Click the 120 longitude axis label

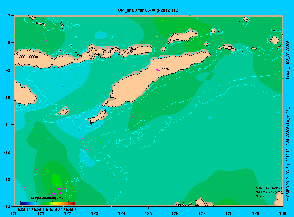[14, 213]
